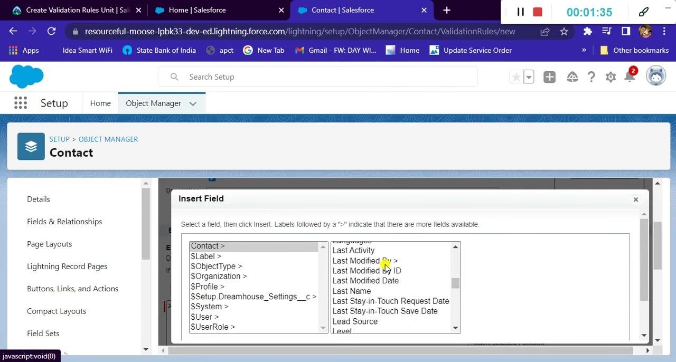Viewport: 676px width, 362px height.
Task: Open Lightning Record Pages in sidebar
Action: point(67,266)
